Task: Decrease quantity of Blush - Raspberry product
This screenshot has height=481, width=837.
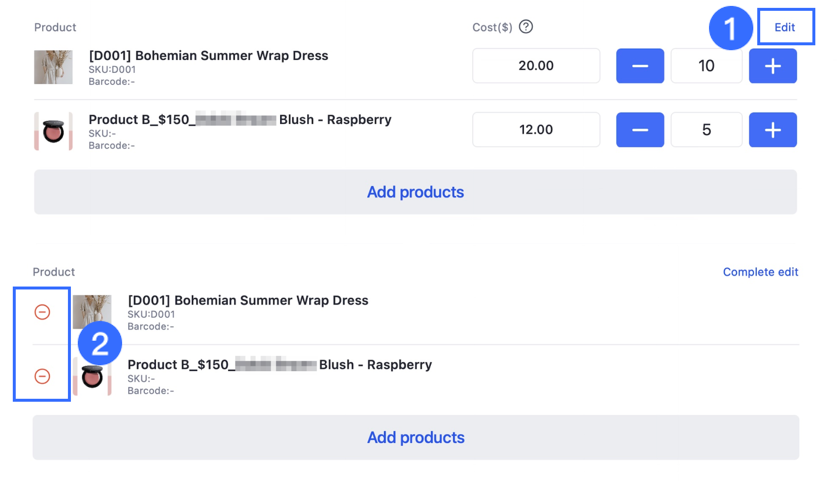Action: pyautogui.click(x=640, y=130)
